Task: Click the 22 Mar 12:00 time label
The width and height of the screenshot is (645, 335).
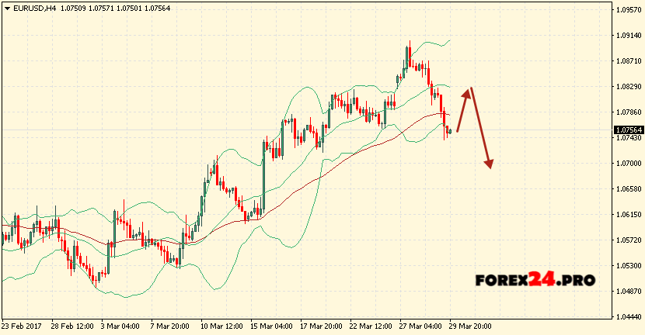Action: click(x=371, y=326)
